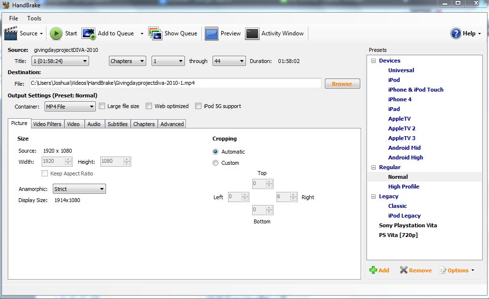
Task: Switch to the Chapters tab
Action: click(x=144, y=124)
